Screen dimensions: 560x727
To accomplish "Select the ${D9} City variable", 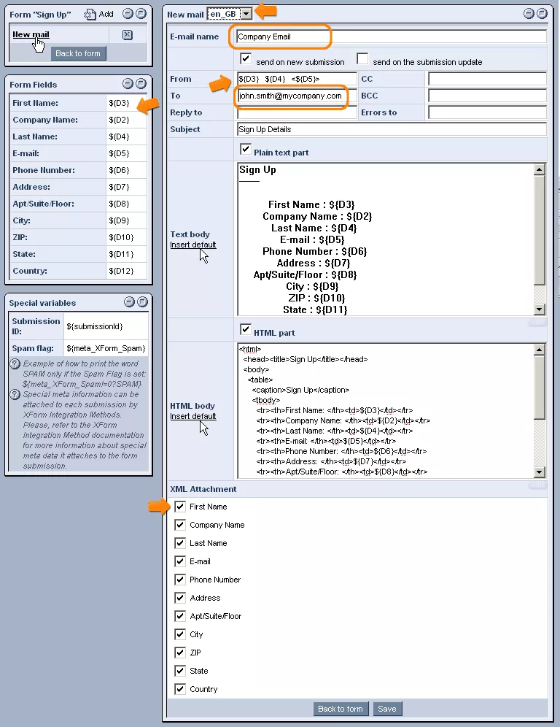I will pos(119,220).
